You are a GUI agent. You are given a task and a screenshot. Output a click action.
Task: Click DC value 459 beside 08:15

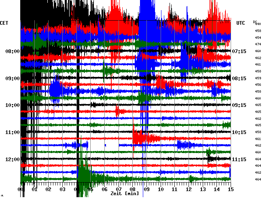point(258,78)
